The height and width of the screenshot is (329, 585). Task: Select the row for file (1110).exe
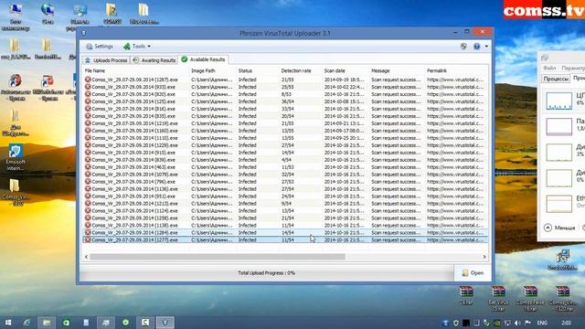285,138
